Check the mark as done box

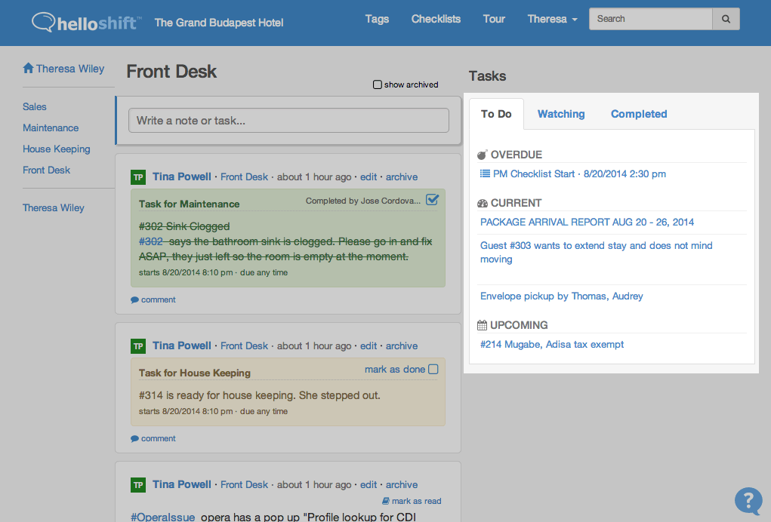433,370
